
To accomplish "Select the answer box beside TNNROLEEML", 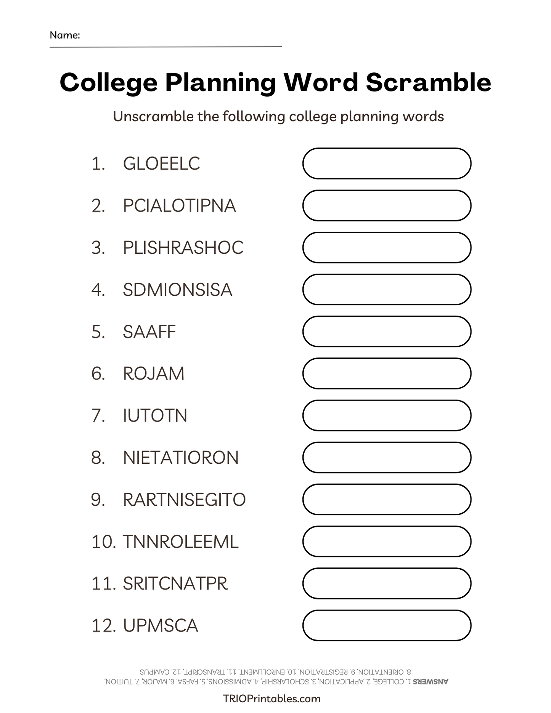I will click(x=387, y=542).
